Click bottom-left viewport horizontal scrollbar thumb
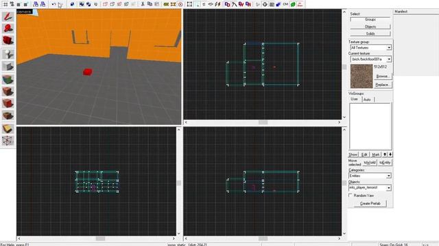Viewport: 439px width, 246px height. [100, 238]
